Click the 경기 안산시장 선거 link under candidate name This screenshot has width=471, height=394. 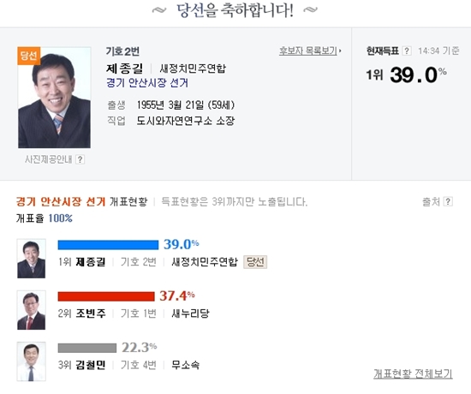(147, 82)
